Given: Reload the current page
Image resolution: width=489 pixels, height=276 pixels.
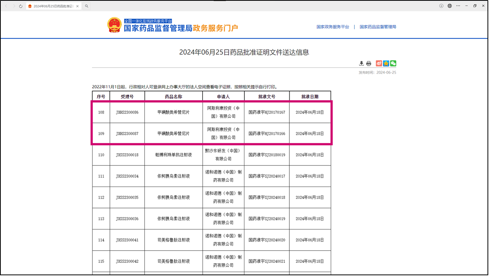Looking at the screenshot, I should point(21,6).
